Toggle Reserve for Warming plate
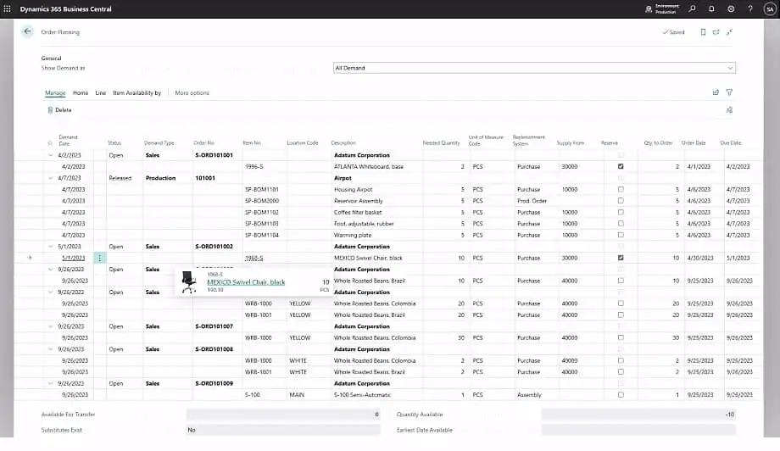Image resolution: width=780 pixels, height=451 pixels. pyautogui.click(x=621, y=235)
